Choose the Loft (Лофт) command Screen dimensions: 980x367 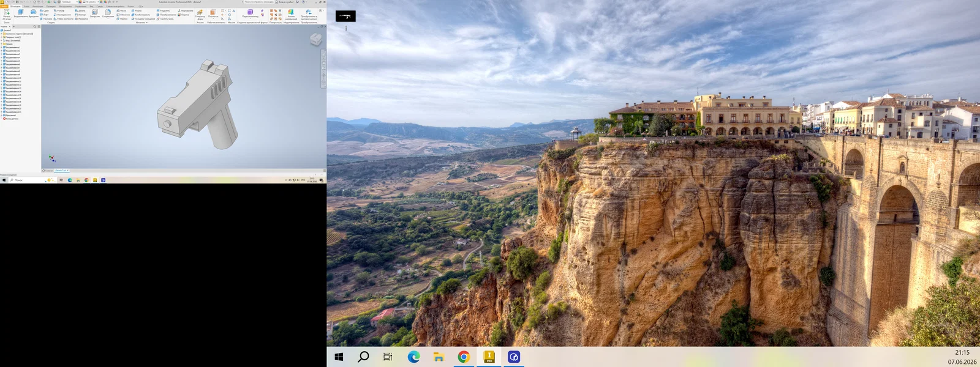pyautogui.click(x=44, y=15)
